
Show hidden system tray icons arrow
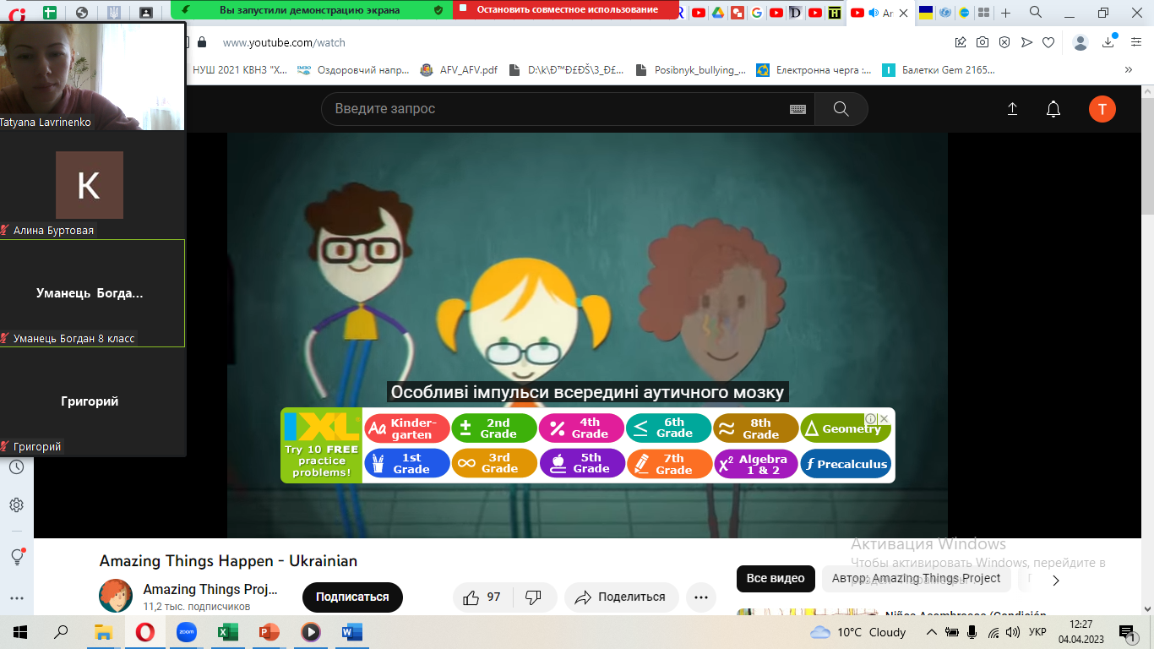coord(930,632)
